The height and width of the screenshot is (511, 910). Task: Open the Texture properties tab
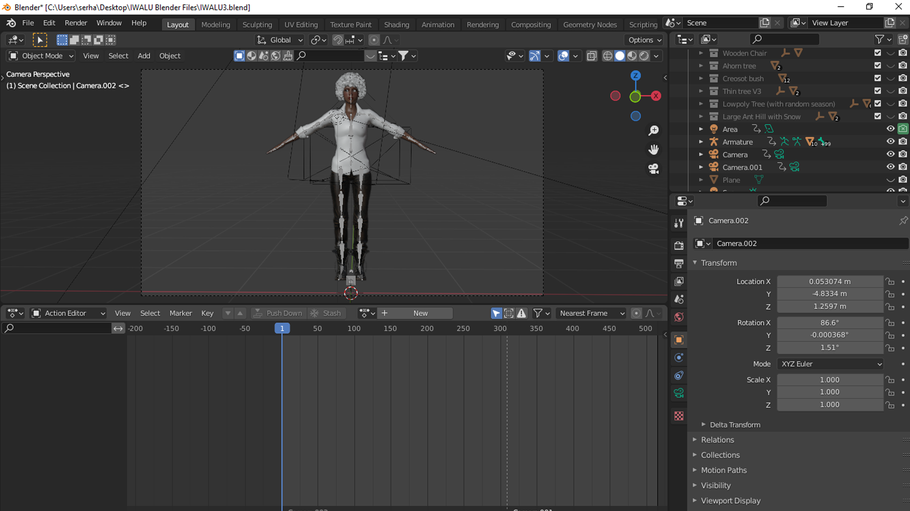pos(679,416)
